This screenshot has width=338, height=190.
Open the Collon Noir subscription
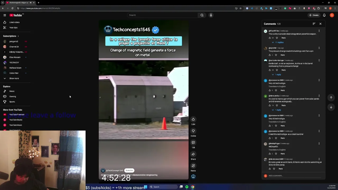15,73
